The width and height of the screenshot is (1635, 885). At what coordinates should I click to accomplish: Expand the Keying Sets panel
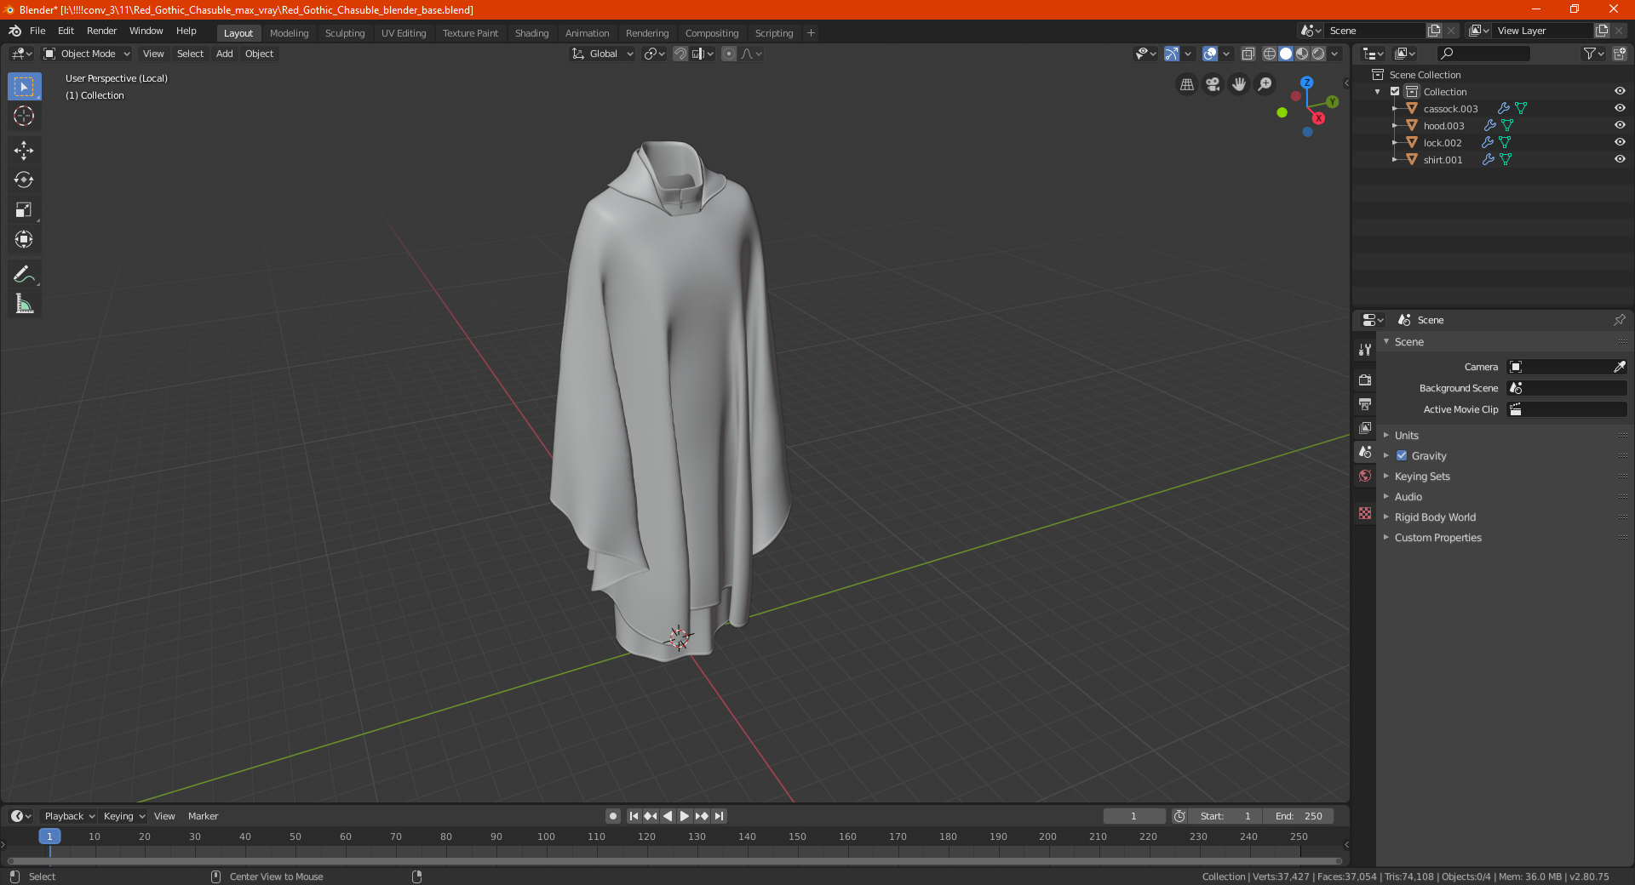(x=1421, y=476)
